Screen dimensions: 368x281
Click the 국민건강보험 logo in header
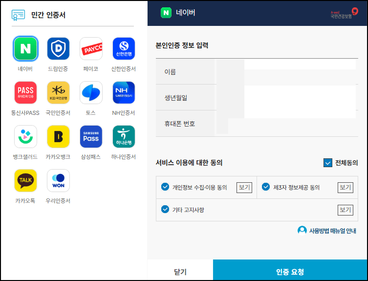[344, 13]
